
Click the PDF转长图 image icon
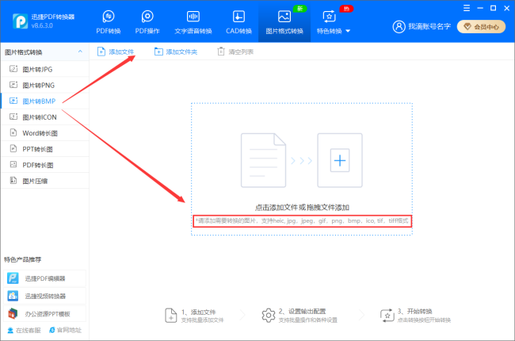coord(13,164)
